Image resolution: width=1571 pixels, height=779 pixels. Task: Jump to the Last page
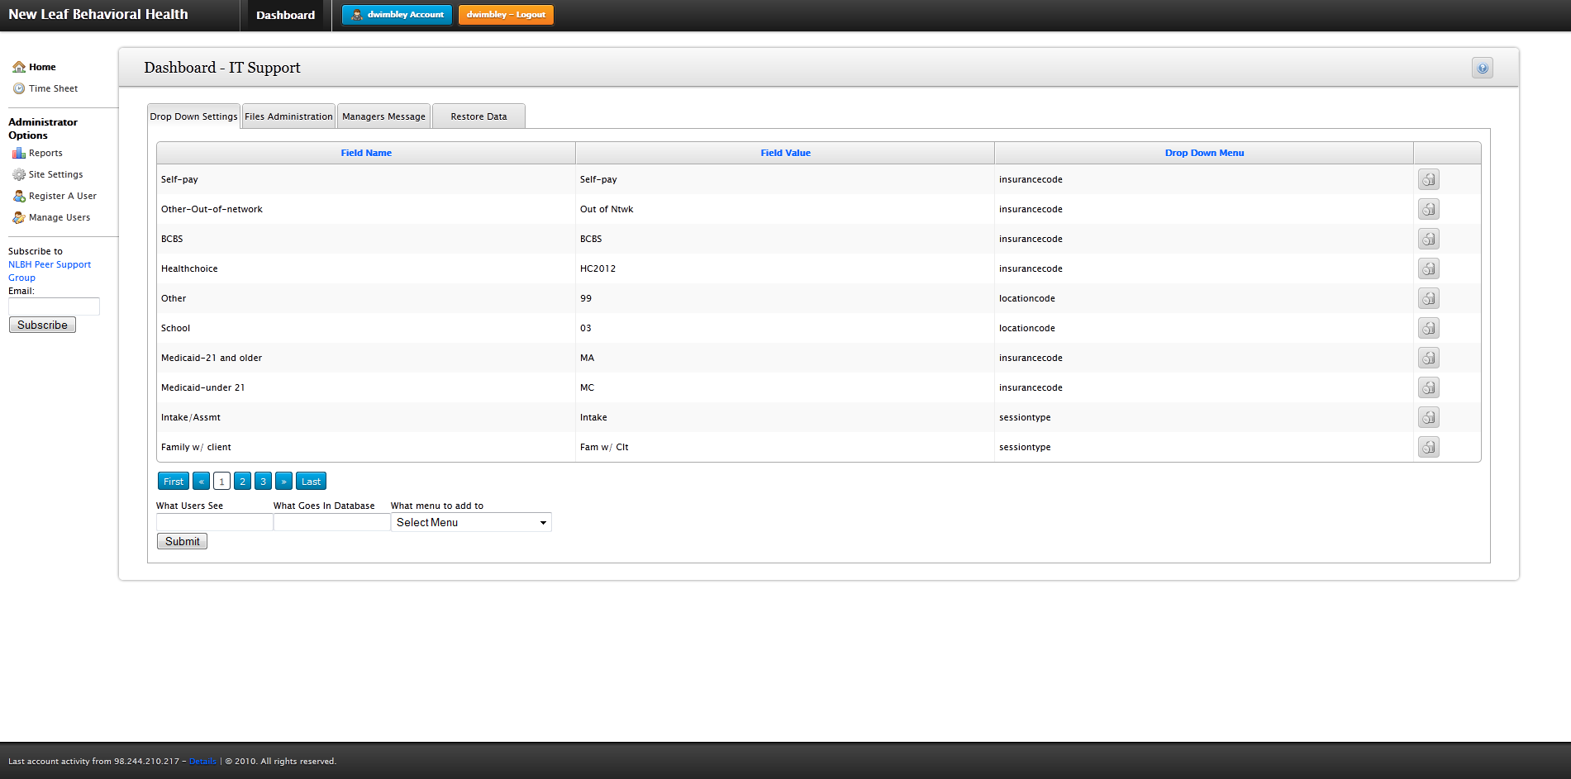click(311, 482)
